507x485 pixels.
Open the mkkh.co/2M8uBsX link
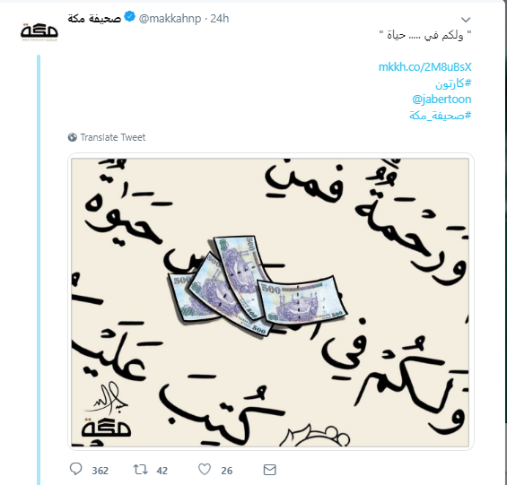coord(424,67)
